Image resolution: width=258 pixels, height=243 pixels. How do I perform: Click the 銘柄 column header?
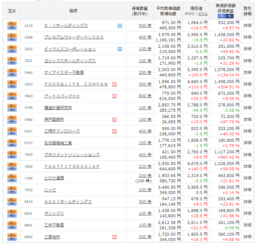(73, 11)
